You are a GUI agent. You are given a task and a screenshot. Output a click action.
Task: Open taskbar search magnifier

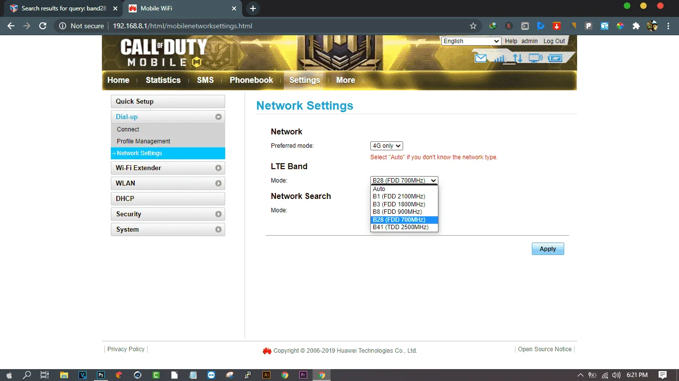click(27, 375)
